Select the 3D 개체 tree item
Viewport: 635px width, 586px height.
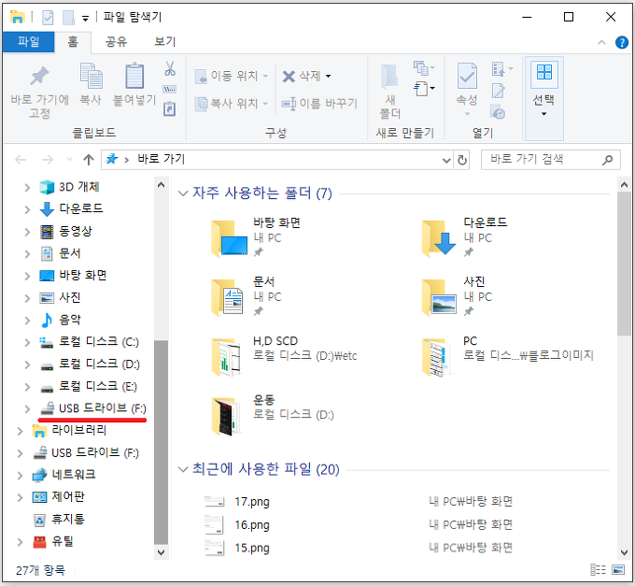[x=70, y=187]
